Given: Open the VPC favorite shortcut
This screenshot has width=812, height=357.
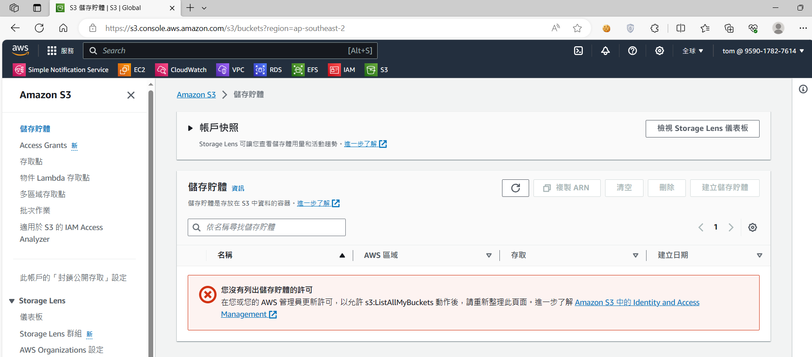Looking at the screenshot, I should 231,70.
